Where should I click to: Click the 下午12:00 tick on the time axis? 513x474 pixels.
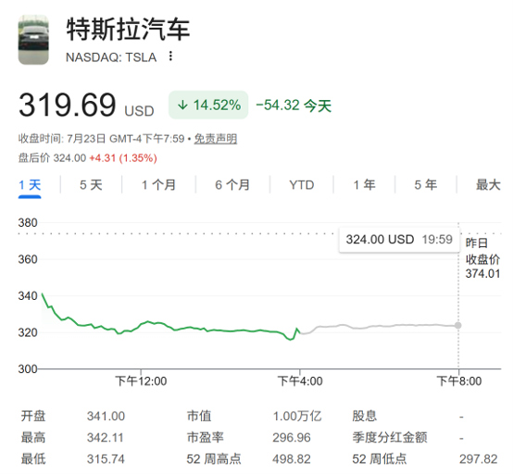coord(141,381)
